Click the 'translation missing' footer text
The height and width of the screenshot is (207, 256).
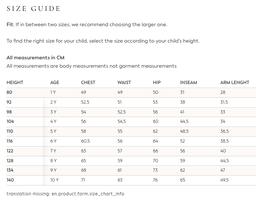click(x=65, y=194)
